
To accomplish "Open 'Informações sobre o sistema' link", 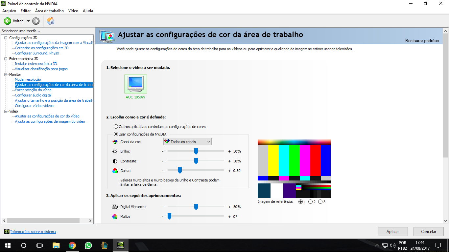I will (x=33, y=232).
